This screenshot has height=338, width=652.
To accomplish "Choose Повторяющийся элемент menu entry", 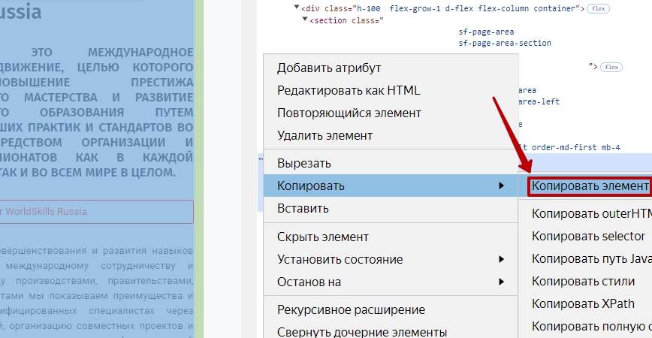I will (349, 113).
